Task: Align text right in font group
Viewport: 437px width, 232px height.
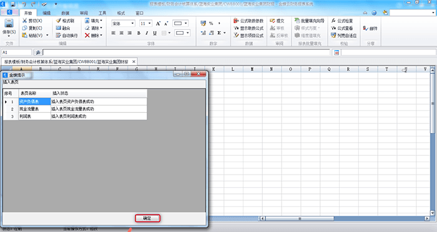Action: 130,33
